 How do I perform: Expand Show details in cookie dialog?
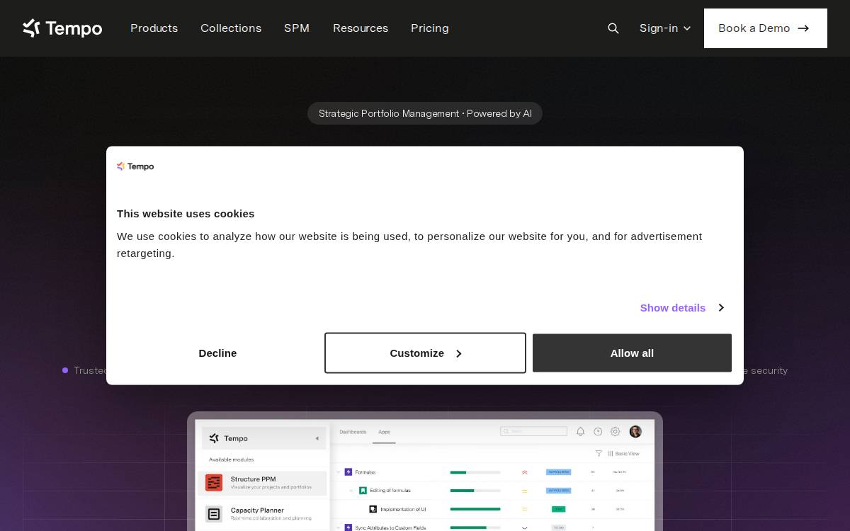(x=681, y=307)
